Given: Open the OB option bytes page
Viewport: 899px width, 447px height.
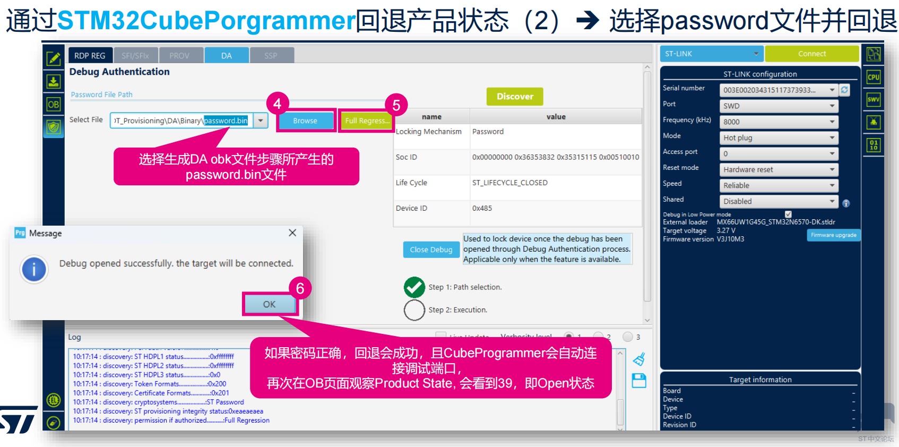Looking at the screenshot, I should point(54,104).
